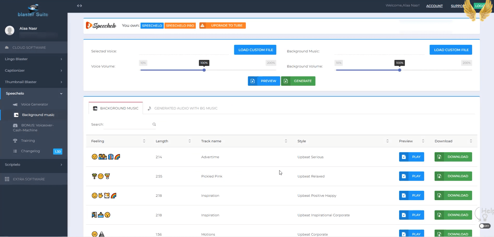Download the Pickled Pink track
Viewport: 494px width, 237px height.
click(453, 176)
